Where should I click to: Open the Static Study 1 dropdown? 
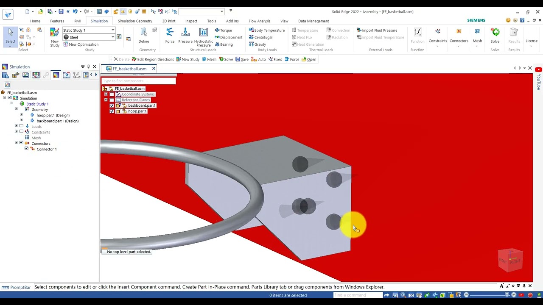click(113, 30)
